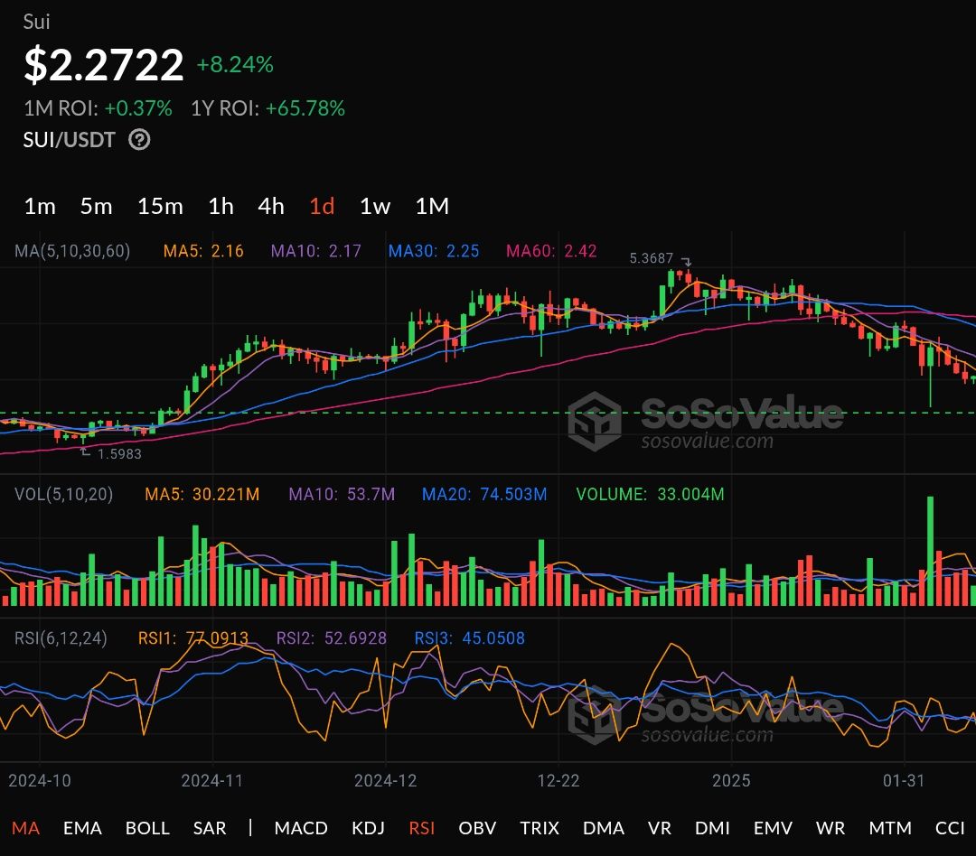The height and width of the screenshot is (856, 976).
Task: Click the +8.24% change value
Action: click(x=235, y=64)
